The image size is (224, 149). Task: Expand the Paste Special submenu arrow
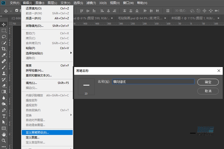point(71,53)
